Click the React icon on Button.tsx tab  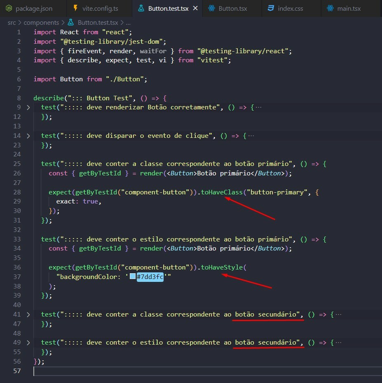pyautogui.click(x=212, y=8)
